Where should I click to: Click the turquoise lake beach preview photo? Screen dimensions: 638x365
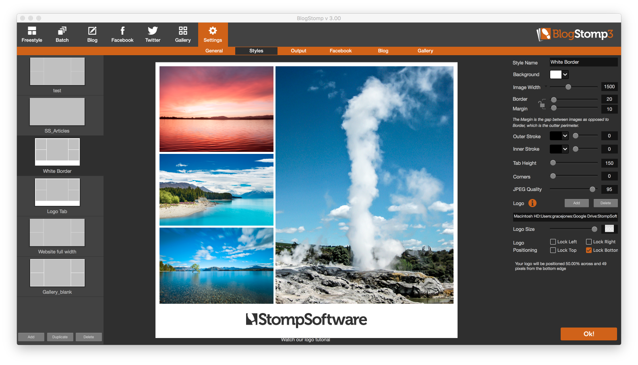coord(216,190)
